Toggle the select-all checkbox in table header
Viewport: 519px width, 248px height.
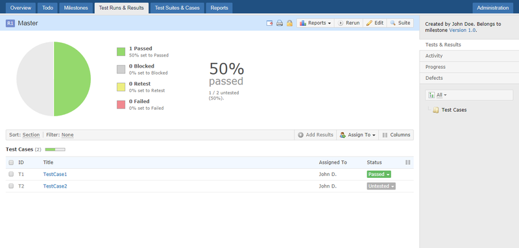click(11, 162)
